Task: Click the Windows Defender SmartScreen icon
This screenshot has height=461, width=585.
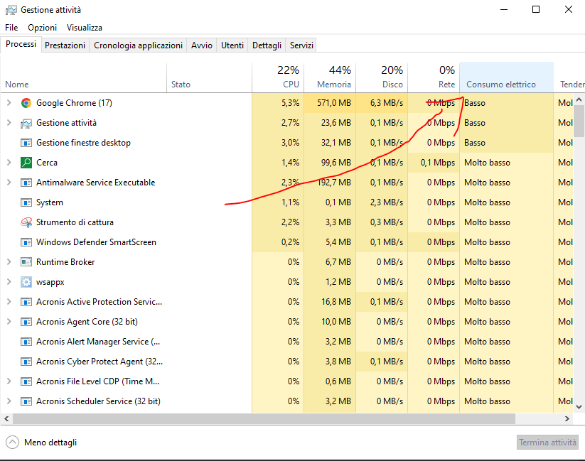Action: (x=26, y=242)
